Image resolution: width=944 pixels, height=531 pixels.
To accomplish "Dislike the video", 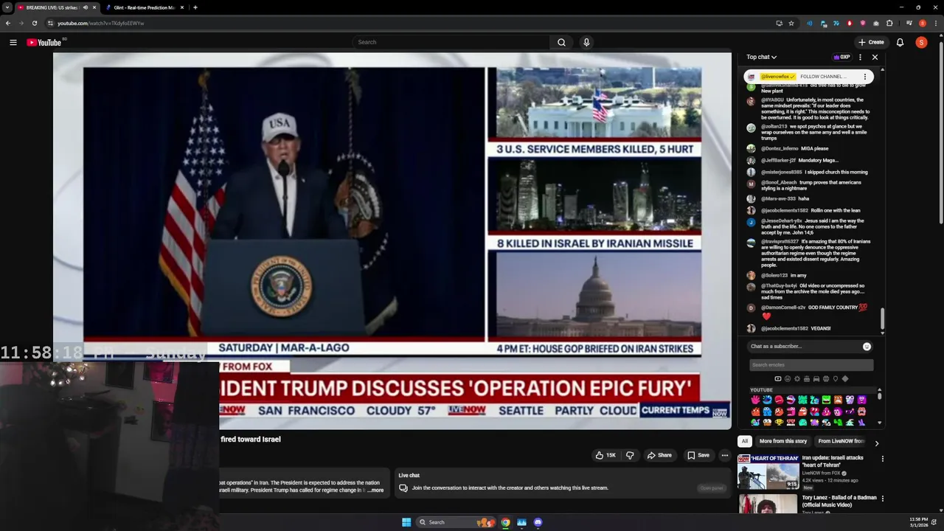I will pos(630,455).
